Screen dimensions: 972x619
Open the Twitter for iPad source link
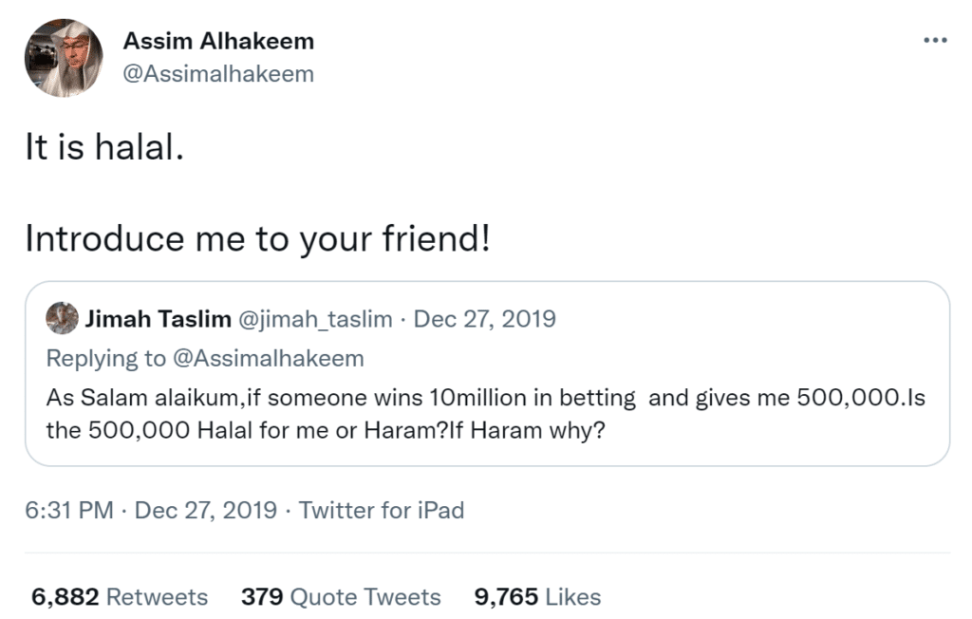coord(382,511)
